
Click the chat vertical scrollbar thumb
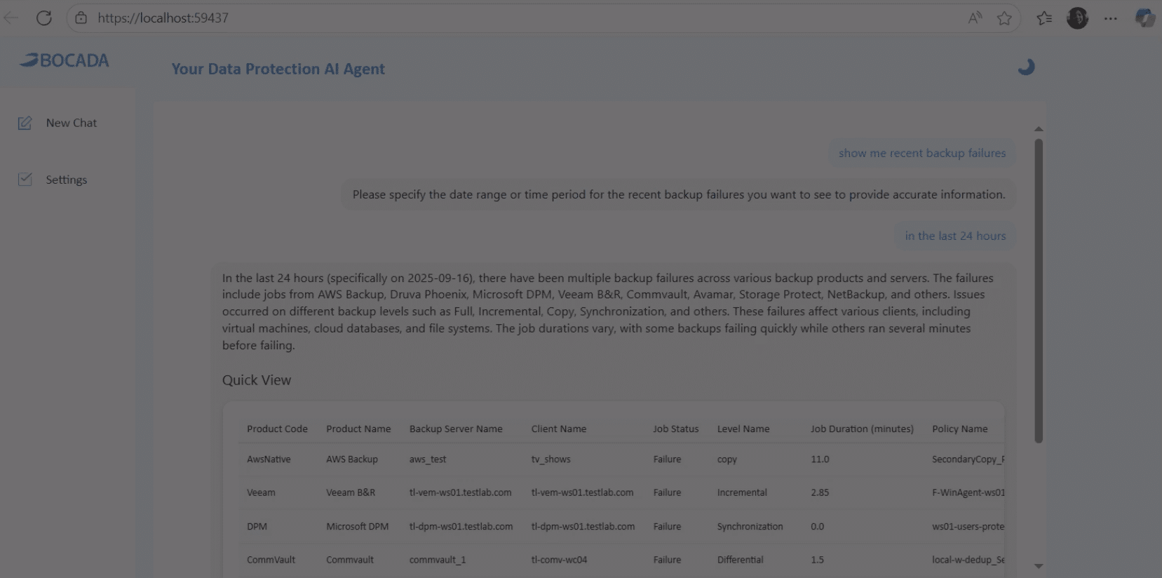1039,290
